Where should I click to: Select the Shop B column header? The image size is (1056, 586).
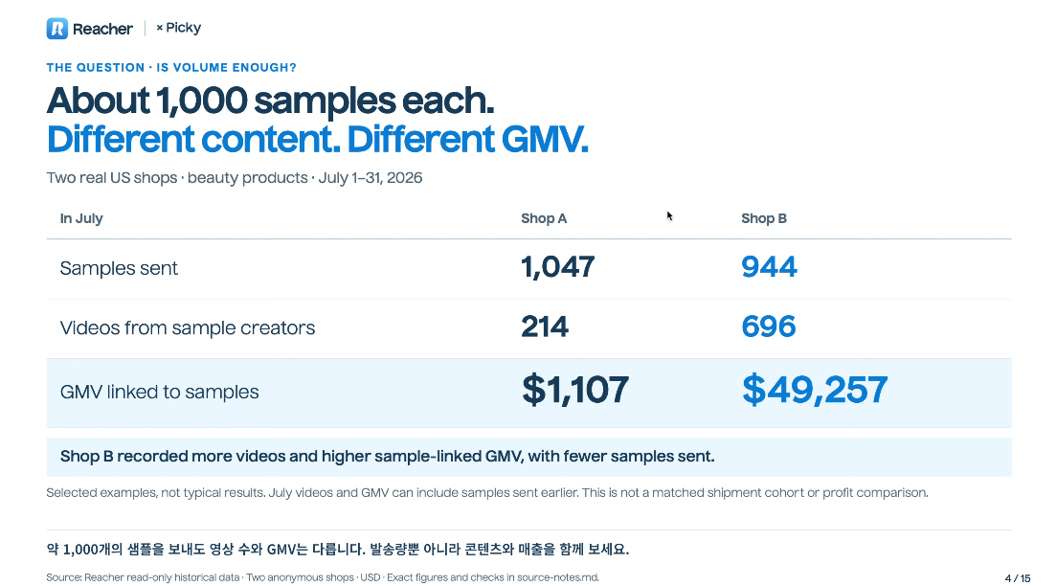[764, 218]
